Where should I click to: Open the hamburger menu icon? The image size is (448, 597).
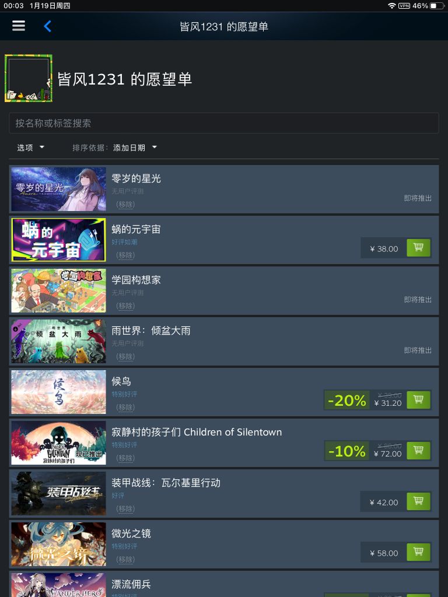[19, 26]
